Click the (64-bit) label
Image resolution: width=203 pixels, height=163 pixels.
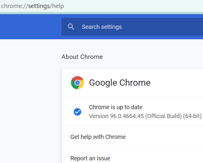point(192,116)
